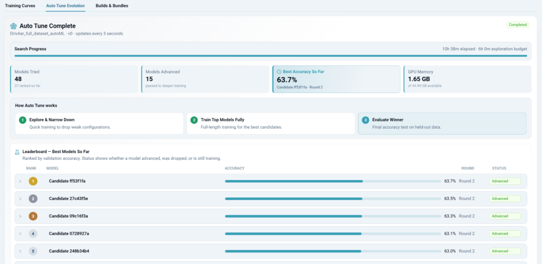542x264 pixels.
Task: Click the clock icon beside Best Accuracy So Far
Action: click(x=279, y=72)
